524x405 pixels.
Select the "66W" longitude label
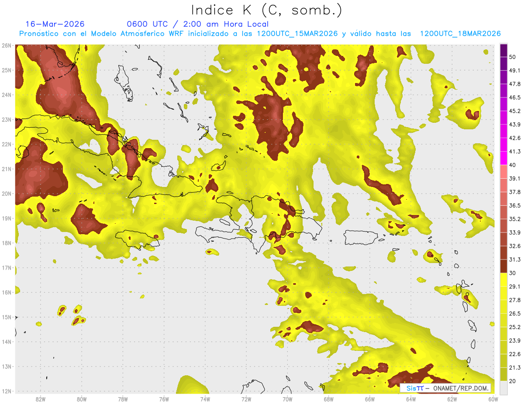[370, 399]
